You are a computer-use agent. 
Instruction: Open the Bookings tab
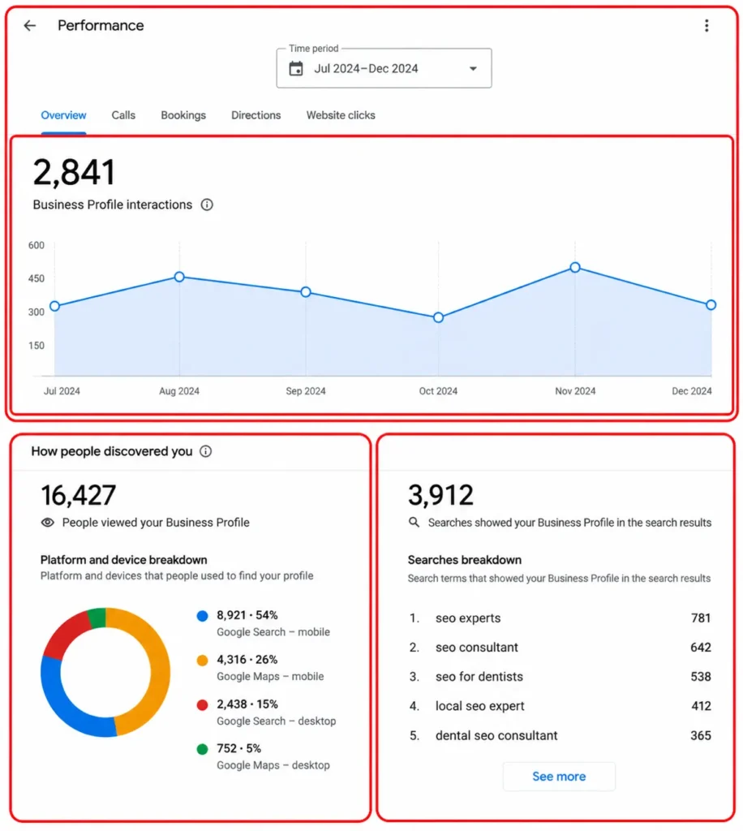pyautogui.click(x=183, y=115)
